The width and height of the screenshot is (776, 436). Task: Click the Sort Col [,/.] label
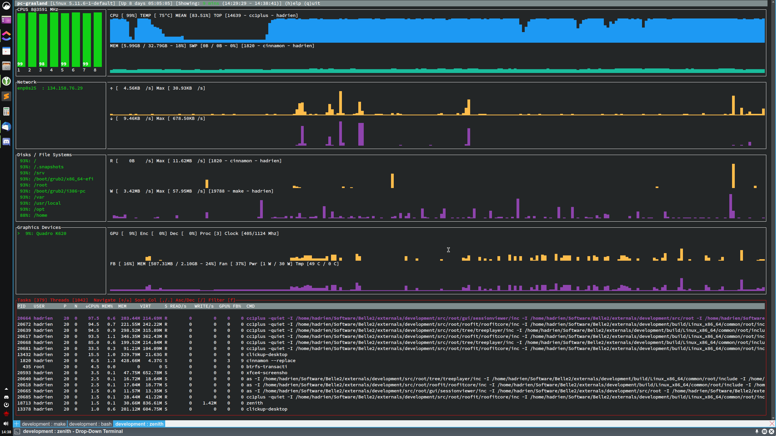(x=154, y=300)
